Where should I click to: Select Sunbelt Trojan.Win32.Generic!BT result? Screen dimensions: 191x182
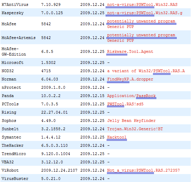tap(135, 129)
